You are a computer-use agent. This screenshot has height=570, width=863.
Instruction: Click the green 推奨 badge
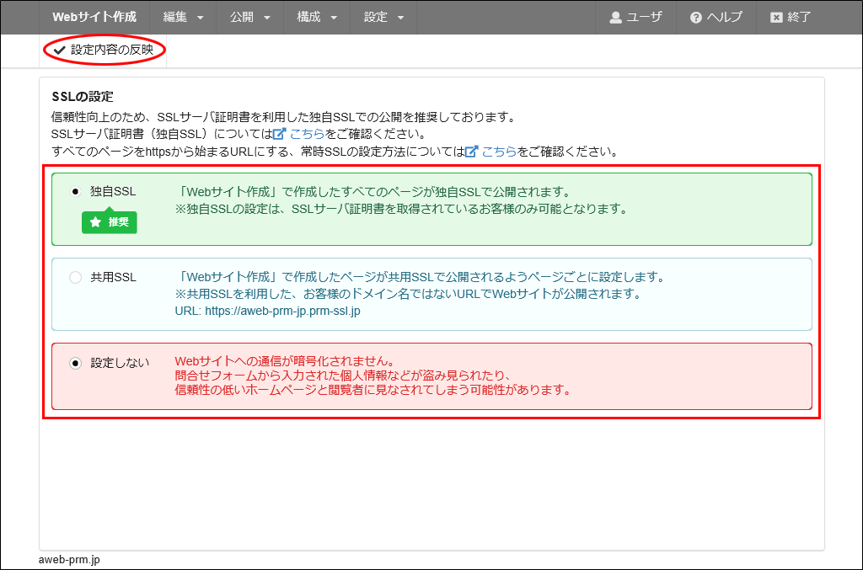[110, 222]
